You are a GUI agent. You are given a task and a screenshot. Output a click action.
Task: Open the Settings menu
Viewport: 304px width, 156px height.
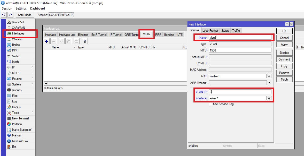[21, 8]
